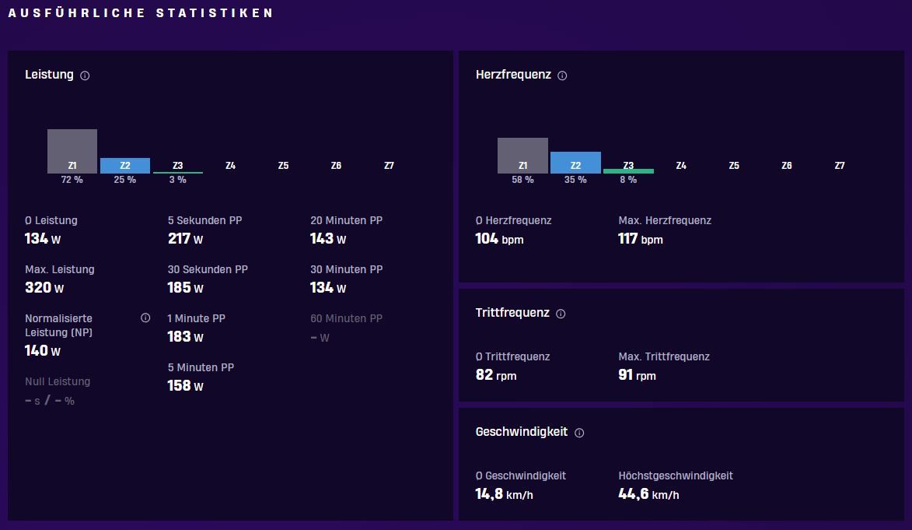Image resolution: width=912 pixels, height=530 pixels.
Task: Select the Höchstgeschwindigkeit 44,6 km/h stat
Action: [648, 494]
